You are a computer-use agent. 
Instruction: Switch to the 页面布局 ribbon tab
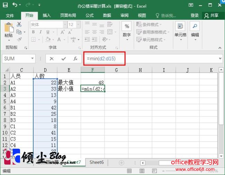(68, 15)
